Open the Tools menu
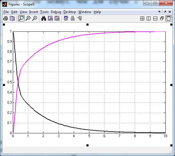The image size is (175, 156). (44, 12)
